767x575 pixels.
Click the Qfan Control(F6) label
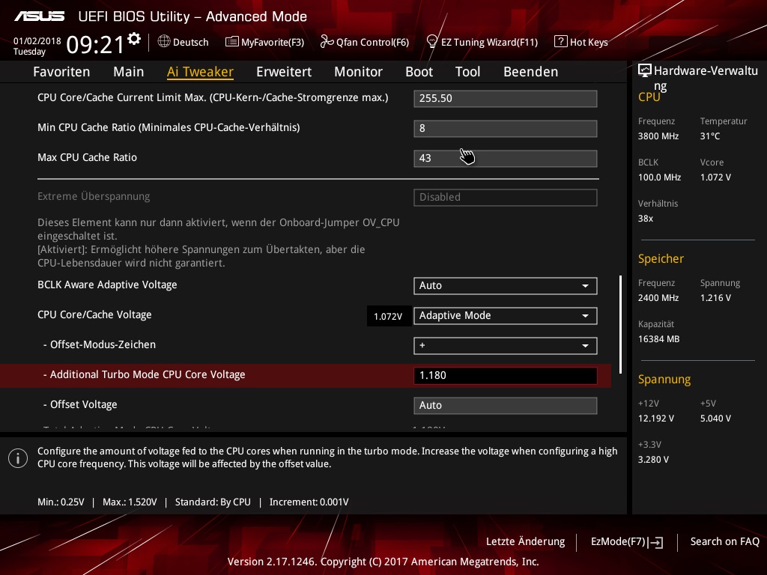tap(372, 42)
